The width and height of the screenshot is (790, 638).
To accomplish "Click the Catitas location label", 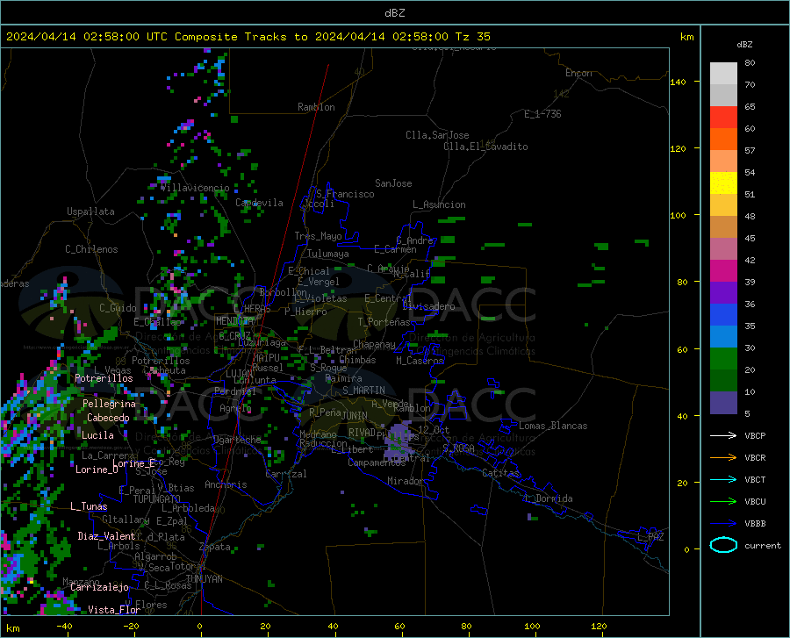I will pyautogui.click(x=500, y=473).
